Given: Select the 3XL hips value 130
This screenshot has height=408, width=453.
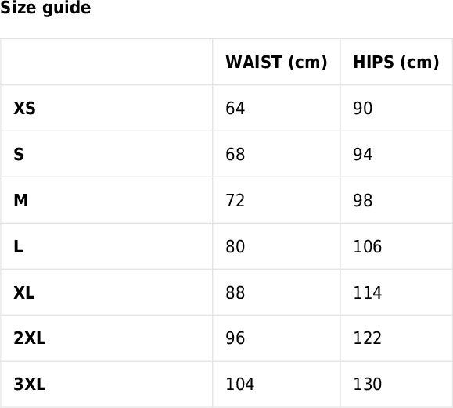Looking at the screenshot, I should (x=368, y=384).
